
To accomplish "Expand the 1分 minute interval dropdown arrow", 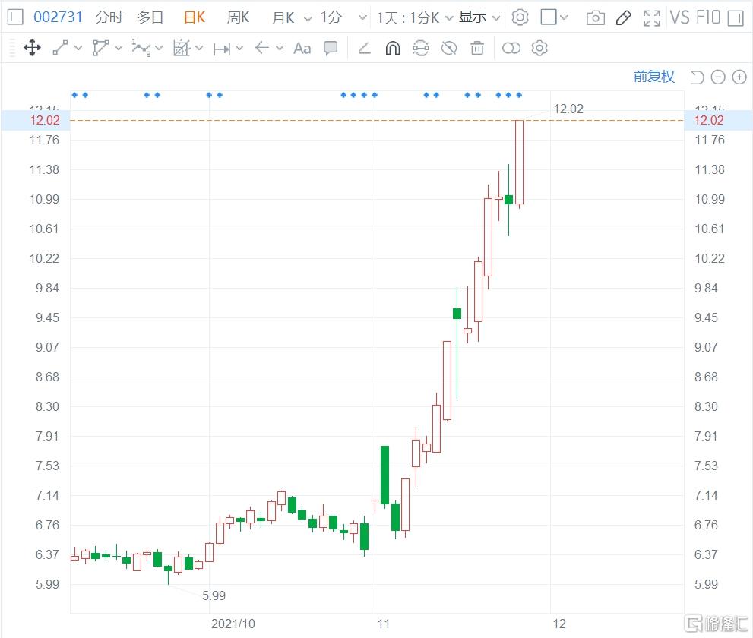I will coord(362,18).
